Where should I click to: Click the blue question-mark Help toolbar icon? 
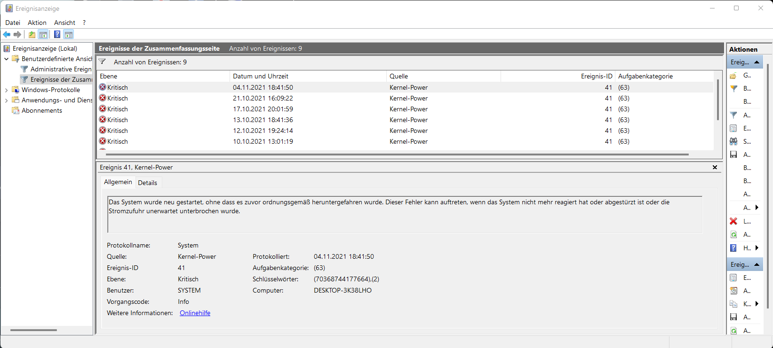[57, 34]
